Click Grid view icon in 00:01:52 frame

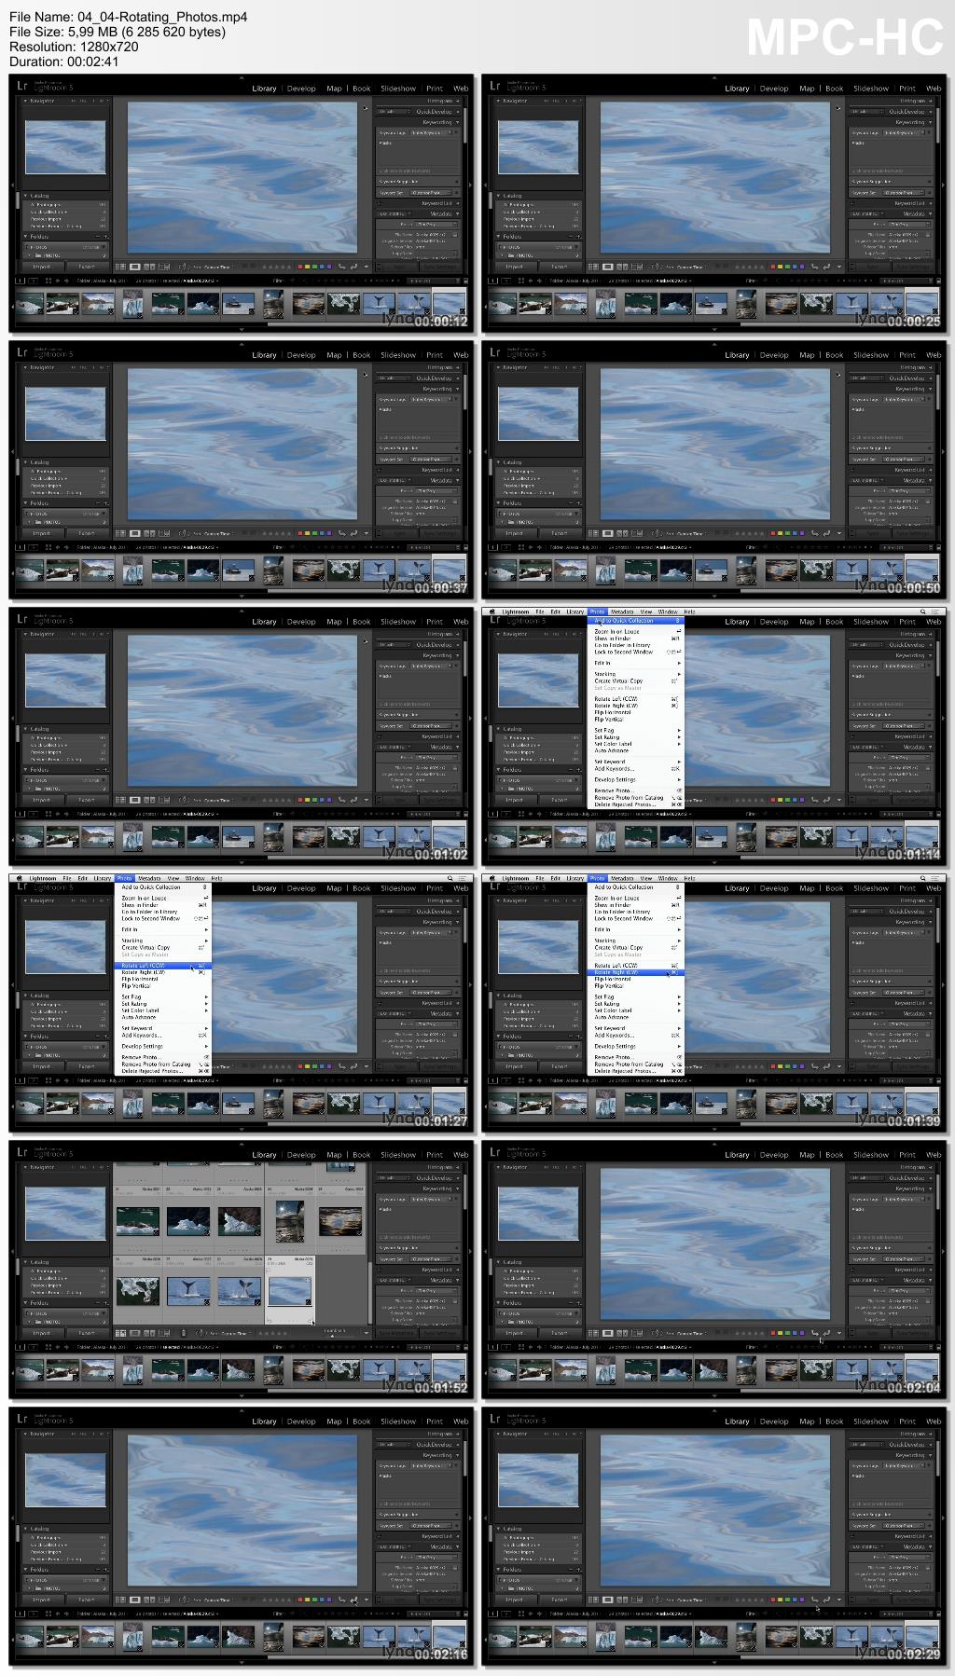click(x=120, y=1333)
